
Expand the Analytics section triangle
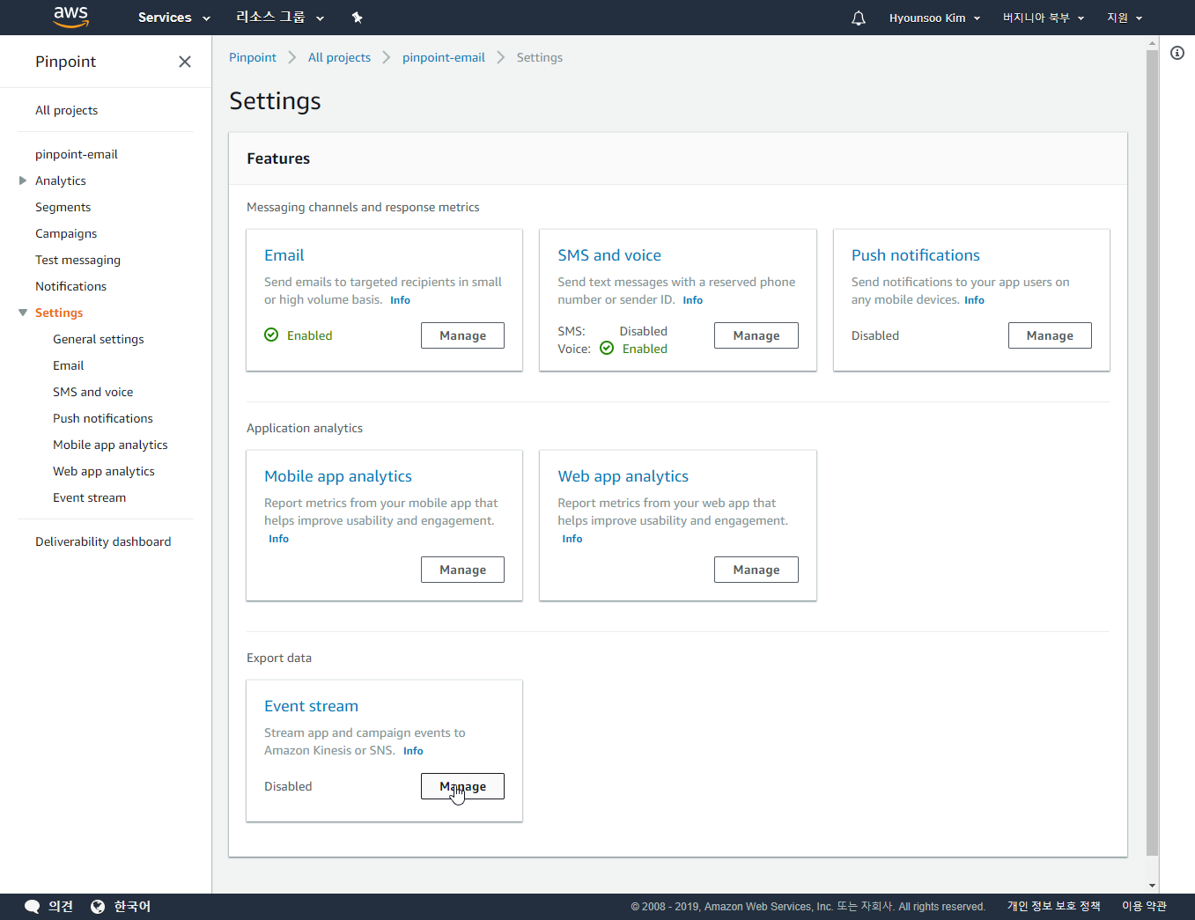(23, 180)
